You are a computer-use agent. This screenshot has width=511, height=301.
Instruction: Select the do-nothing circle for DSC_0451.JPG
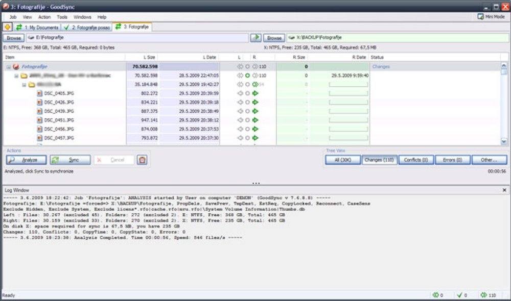[x=248, y=120]
